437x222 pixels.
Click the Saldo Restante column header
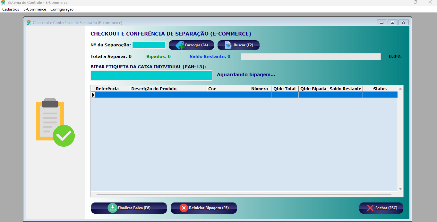[346, 89]
